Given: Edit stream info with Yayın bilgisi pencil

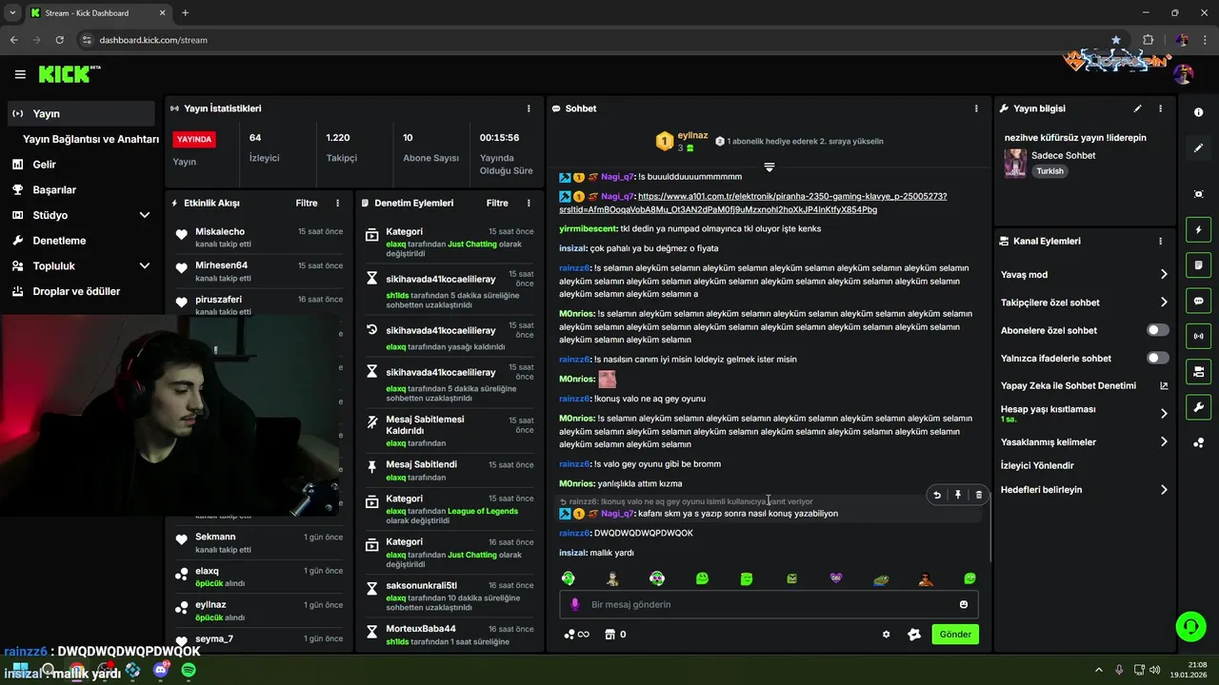Looking at the screenshot, I should click(x=1137, y=108).
